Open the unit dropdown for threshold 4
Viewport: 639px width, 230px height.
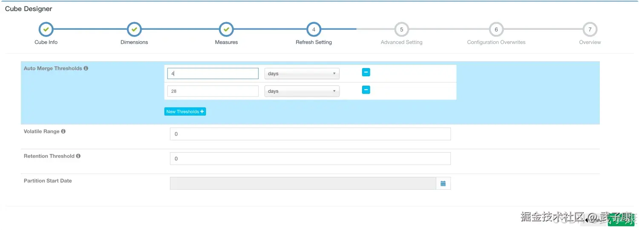click(x=302, y=74)
